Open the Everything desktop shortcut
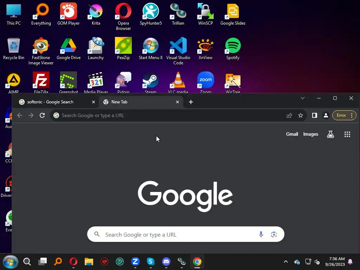Screen dimensions: 360x270 (41, 14)
